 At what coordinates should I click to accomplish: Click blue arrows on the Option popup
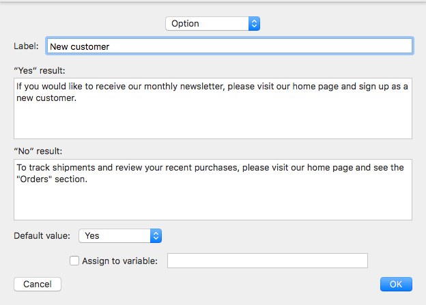click(x=254, y=24)
